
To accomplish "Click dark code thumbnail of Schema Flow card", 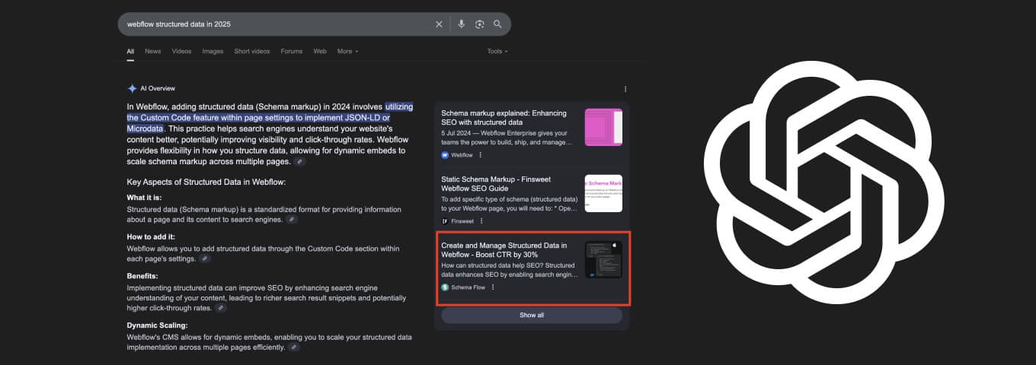I will coord(603,260).
